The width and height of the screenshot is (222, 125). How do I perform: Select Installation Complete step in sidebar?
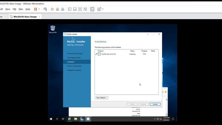(74, 70)
